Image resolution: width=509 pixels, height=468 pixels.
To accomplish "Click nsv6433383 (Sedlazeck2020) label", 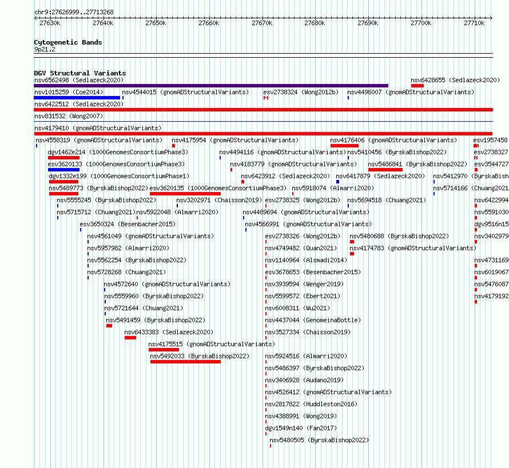I will pos(169,332).
